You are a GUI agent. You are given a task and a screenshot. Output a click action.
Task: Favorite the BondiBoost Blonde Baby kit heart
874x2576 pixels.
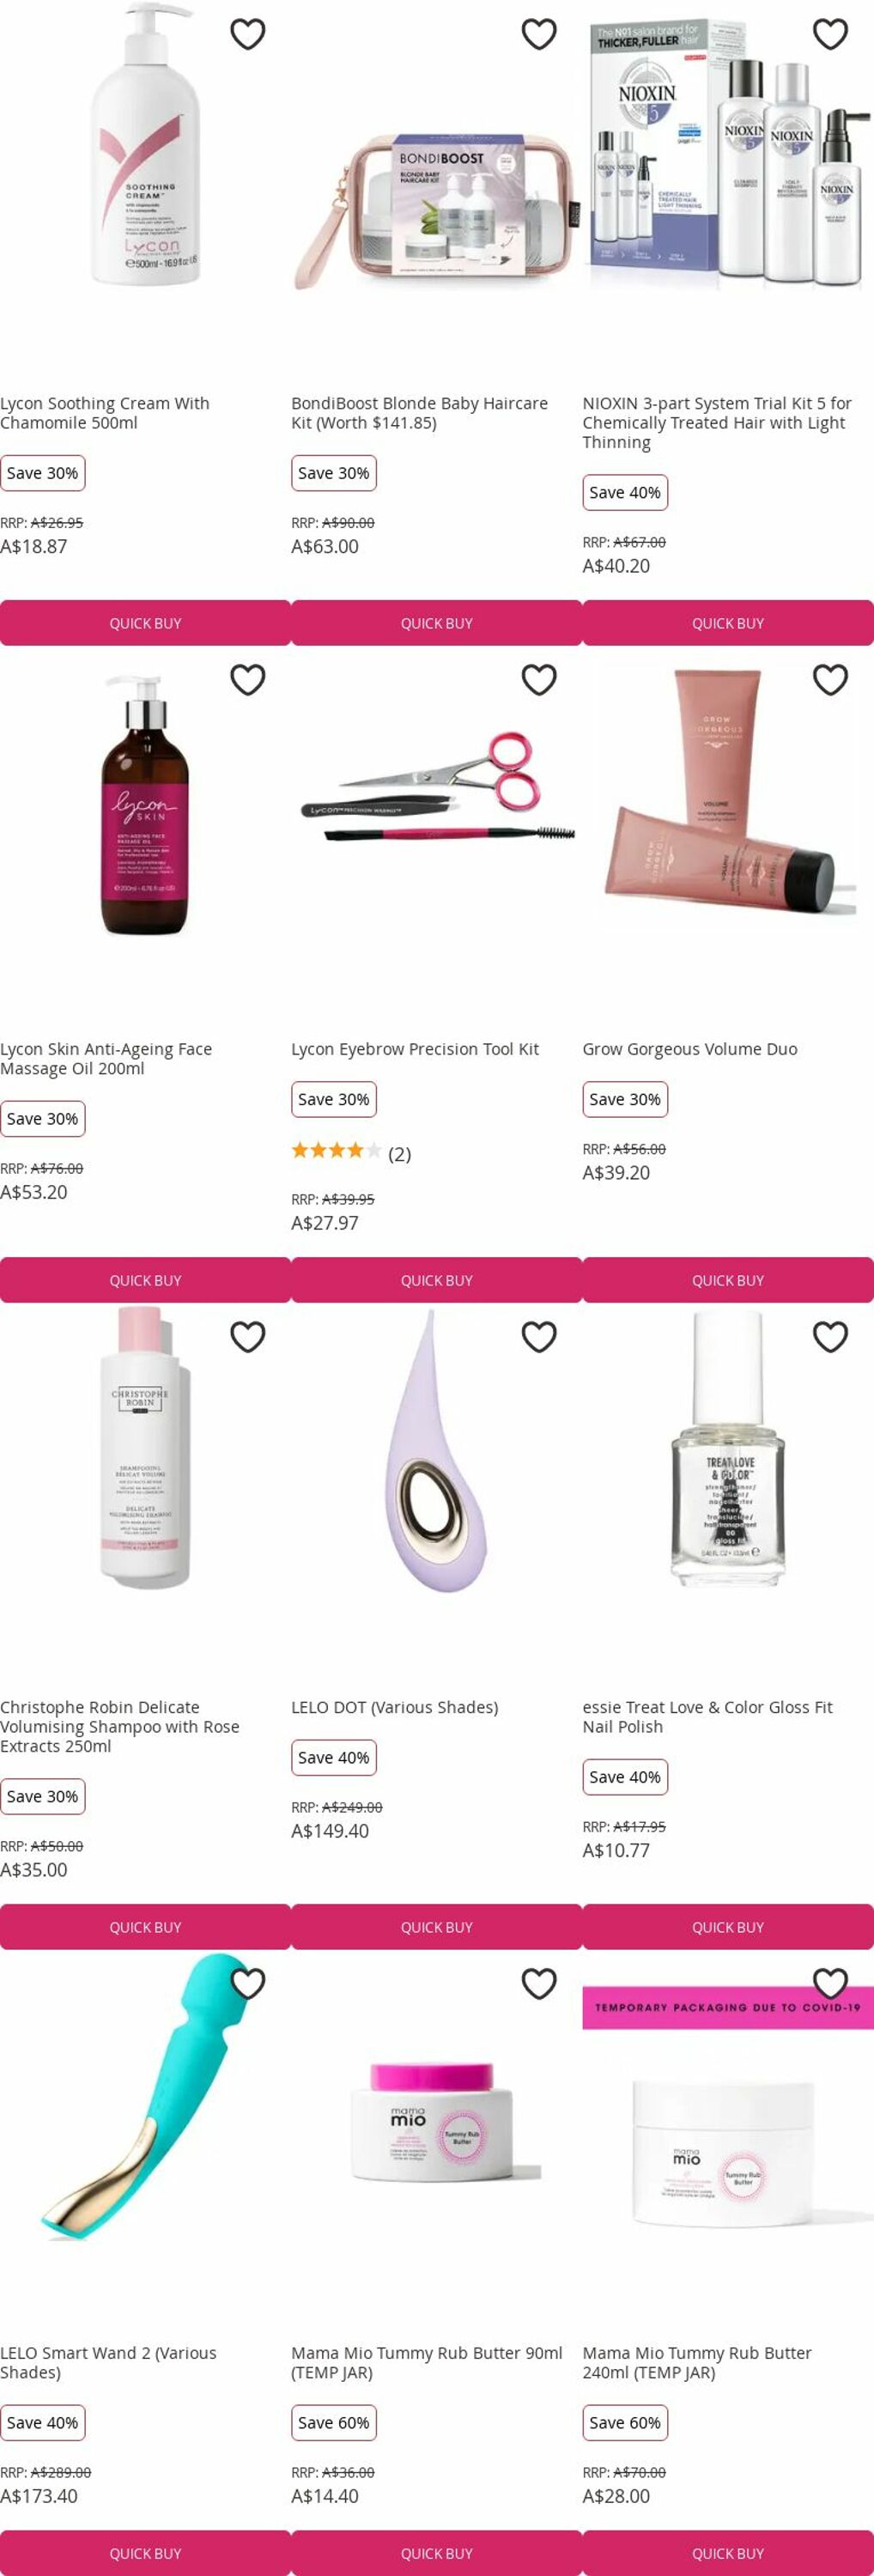pos(539,34)
